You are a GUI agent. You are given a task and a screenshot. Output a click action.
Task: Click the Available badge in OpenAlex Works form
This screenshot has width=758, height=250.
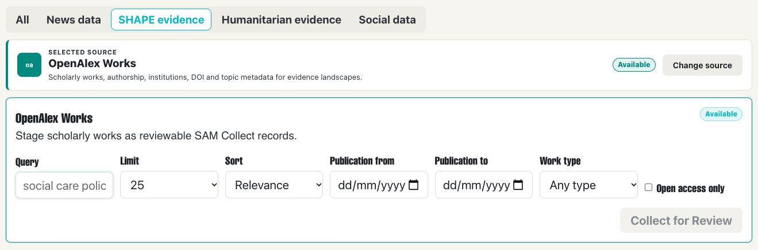pos(721,114)
